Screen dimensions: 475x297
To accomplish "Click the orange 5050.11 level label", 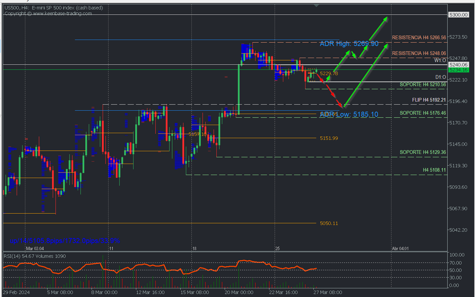I will tap(329, 223).
